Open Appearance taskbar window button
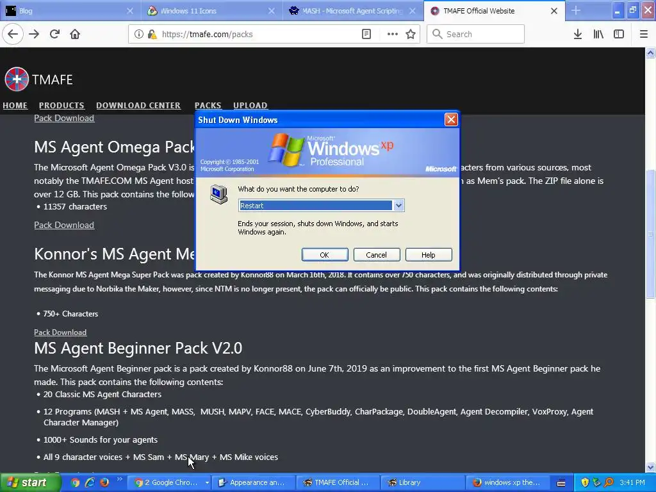 pos(254,483)
